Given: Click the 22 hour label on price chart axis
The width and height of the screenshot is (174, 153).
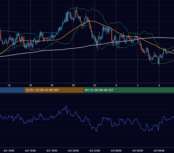Looking at the screenshot, I should (95, 85).
